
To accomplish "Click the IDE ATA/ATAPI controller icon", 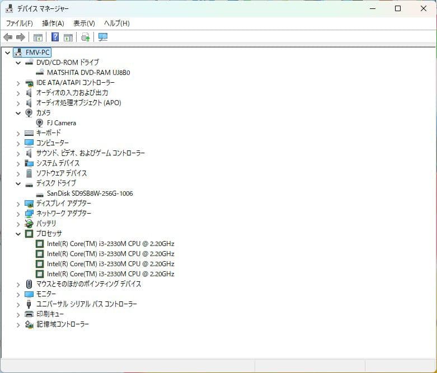I will pos(29,83).
